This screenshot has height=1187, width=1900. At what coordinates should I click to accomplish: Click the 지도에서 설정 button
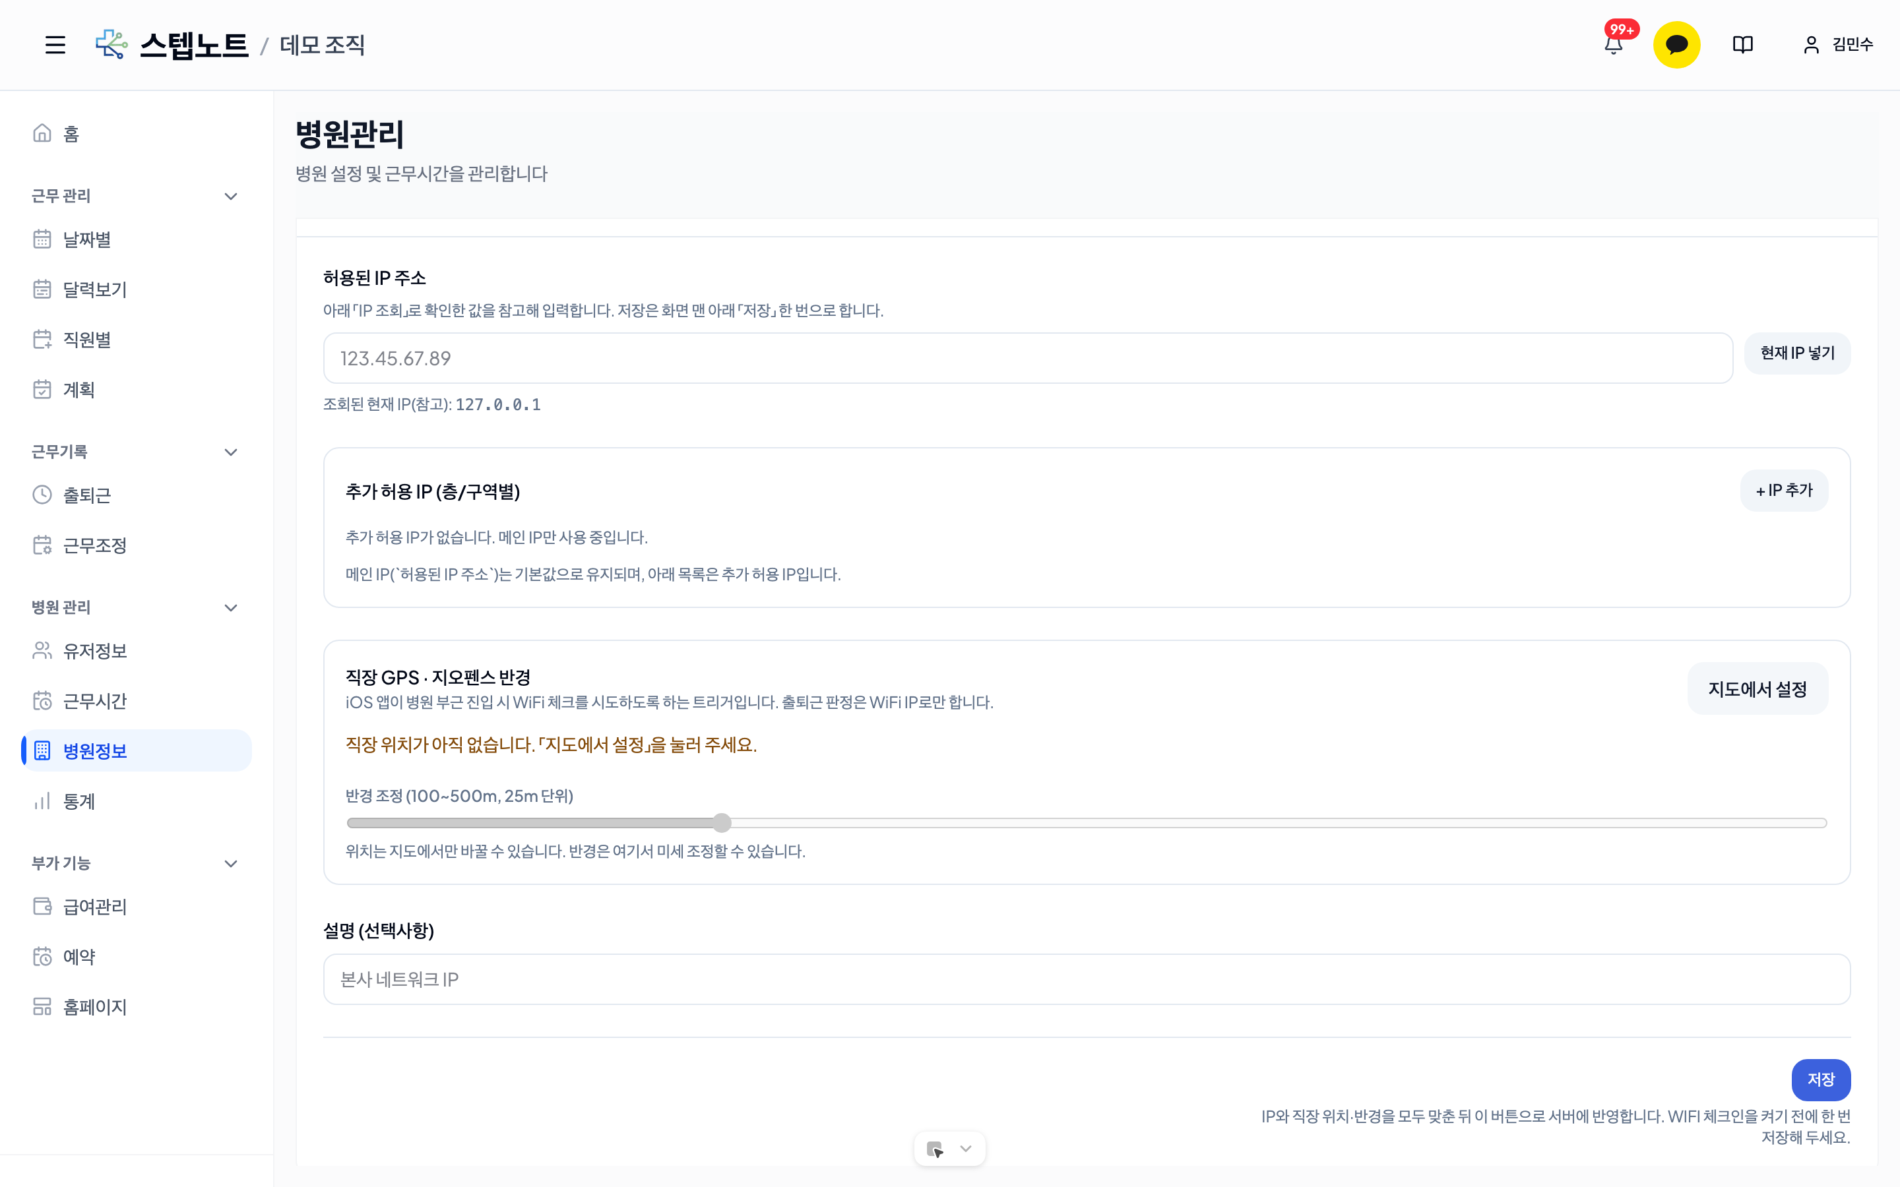(x=1757, y=688)
